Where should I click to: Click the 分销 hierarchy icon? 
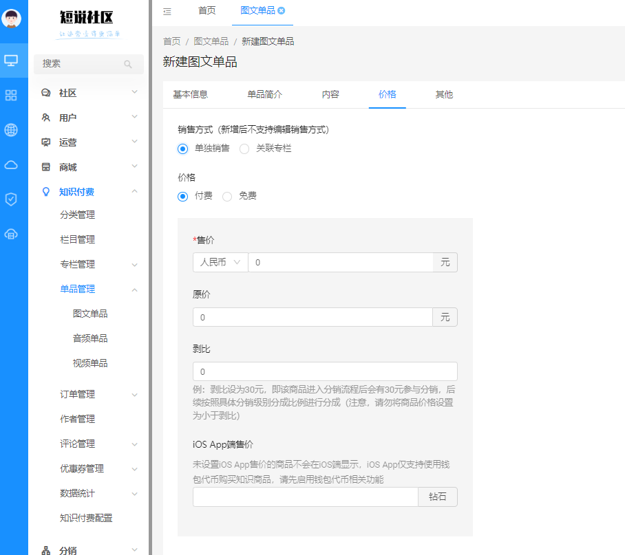pyautogui.click(x=46, y=551)
